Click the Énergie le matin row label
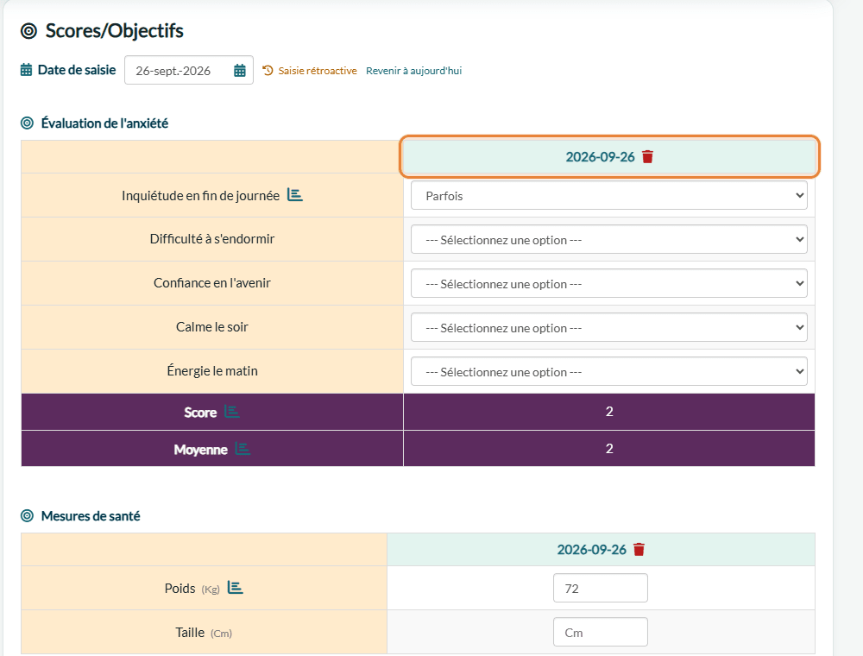Viewport: 863px width, 656px height. [212, 371]
